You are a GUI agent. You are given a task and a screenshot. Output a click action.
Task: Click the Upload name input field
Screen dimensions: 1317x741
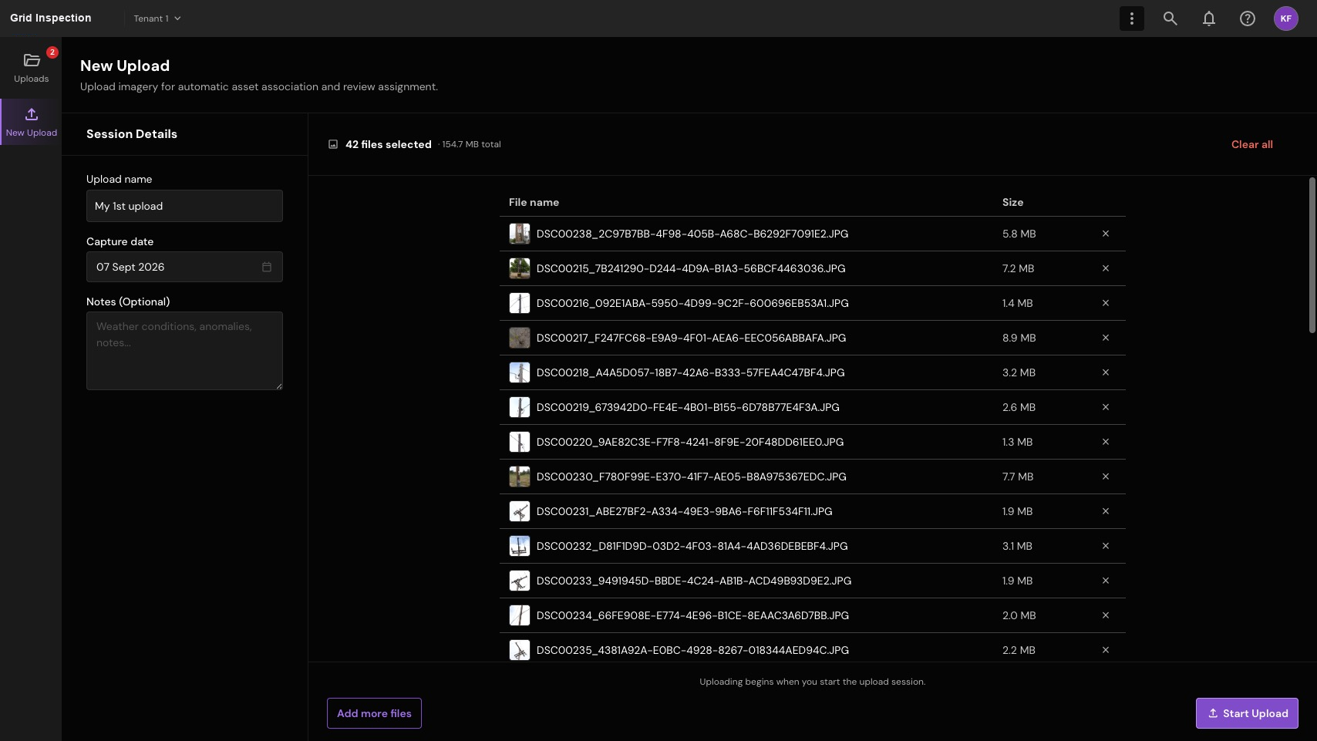[x=184, y=206]
